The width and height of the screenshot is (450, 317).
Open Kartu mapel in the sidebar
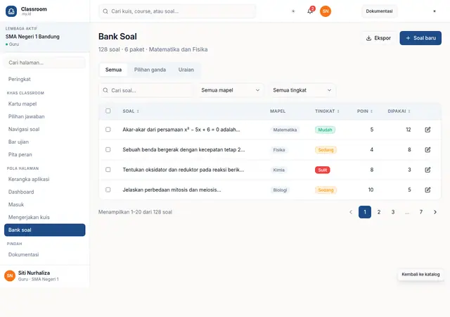(44, 104)
